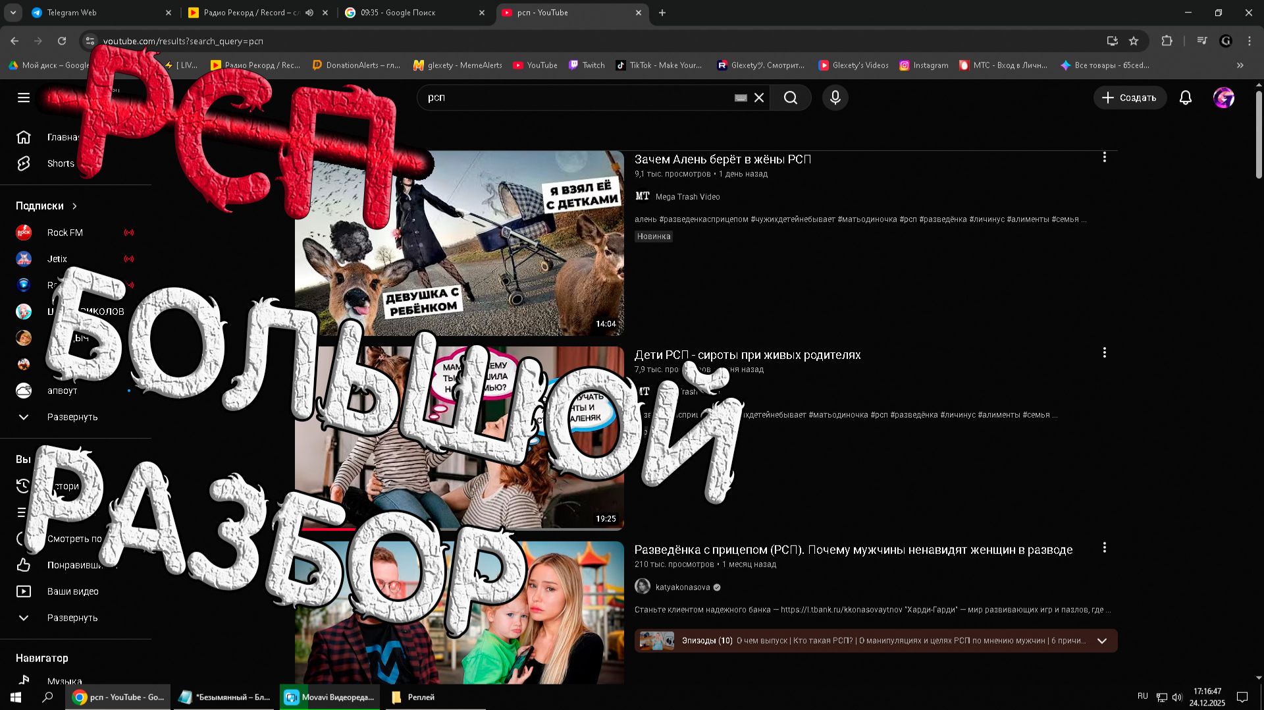This screenshot has width=1264, height=710.
Task: Open YouTube notifications bell
Action: (x=1185, y=97)
